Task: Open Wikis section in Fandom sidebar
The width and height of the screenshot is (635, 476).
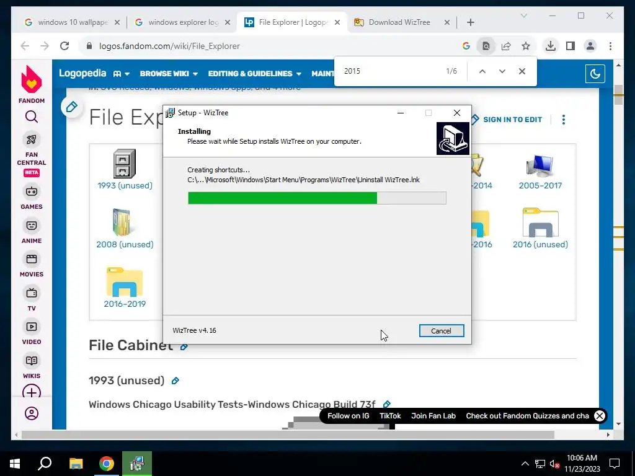Action: pyautogui.click(x=32, y=367)
